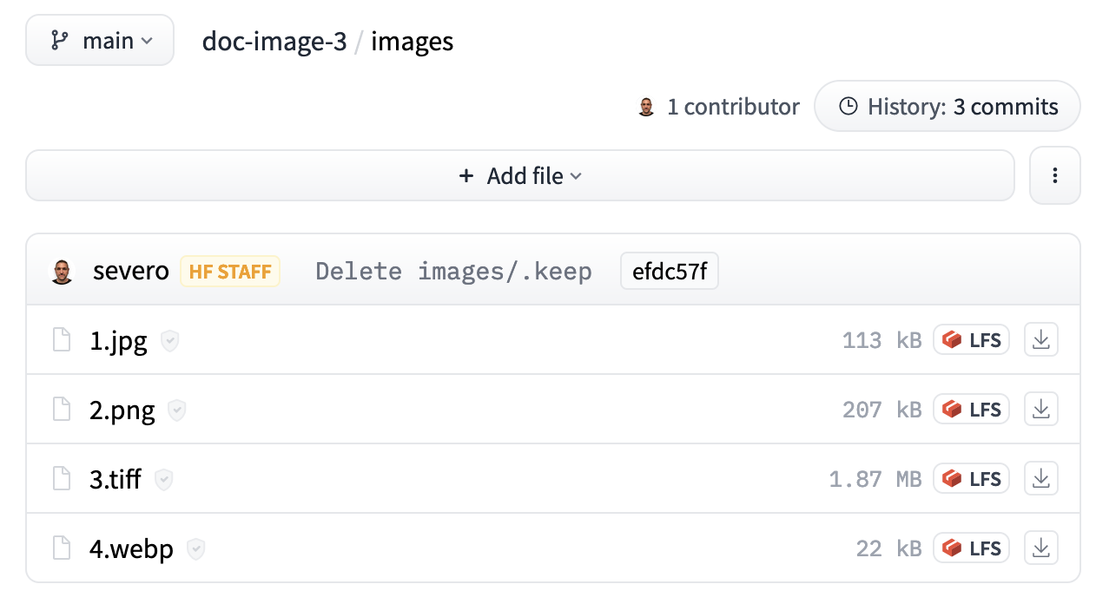Download the 3.tiff file
The width and height of the screenshot is (1096, 604).
coord(1041,479)
